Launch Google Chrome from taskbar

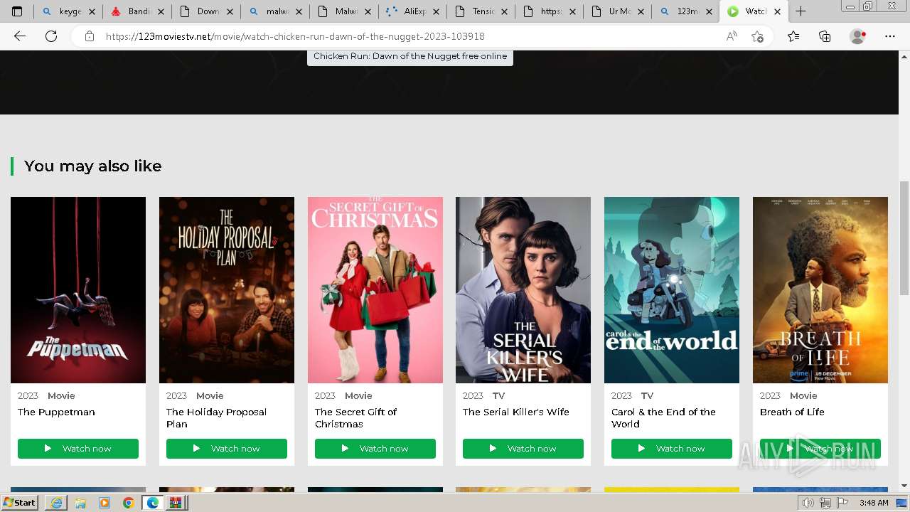tap(128, 503)
